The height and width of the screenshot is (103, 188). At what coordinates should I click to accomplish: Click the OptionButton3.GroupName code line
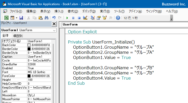coord(113,68)
